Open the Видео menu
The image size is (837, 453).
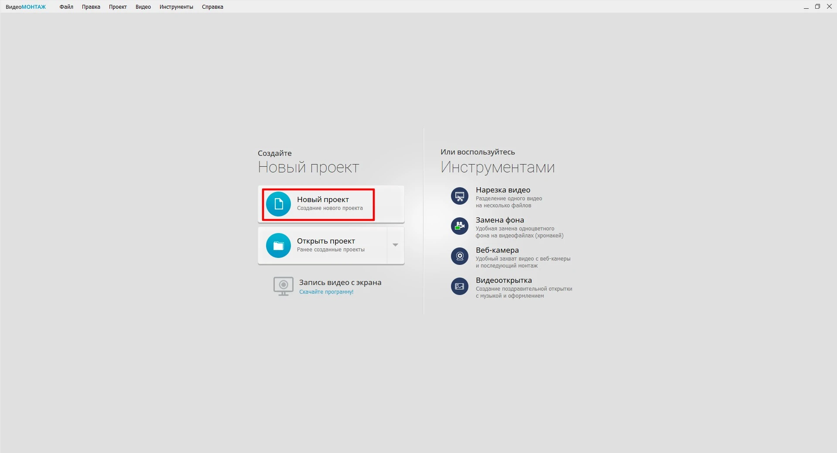(x=143, y=7)
